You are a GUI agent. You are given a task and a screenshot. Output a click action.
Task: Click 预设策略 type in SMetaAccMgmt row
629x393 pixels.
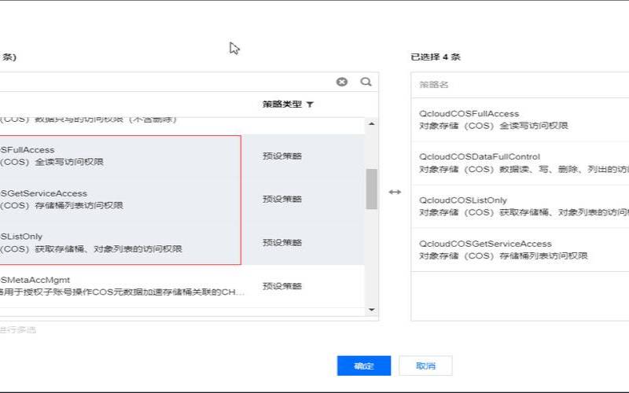(x=282, y=286)
